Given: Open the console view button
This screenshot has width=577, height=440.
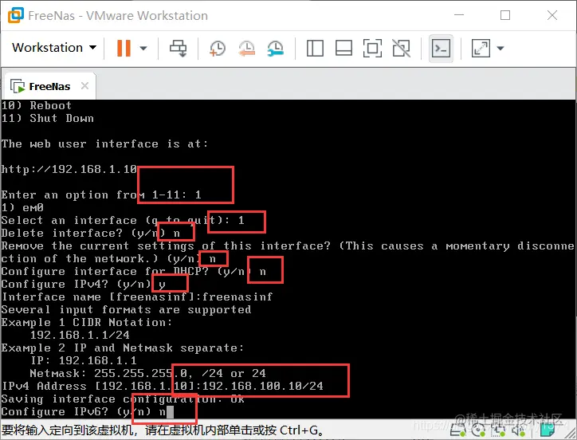Looking at the screenshot, I should point(441,49).
